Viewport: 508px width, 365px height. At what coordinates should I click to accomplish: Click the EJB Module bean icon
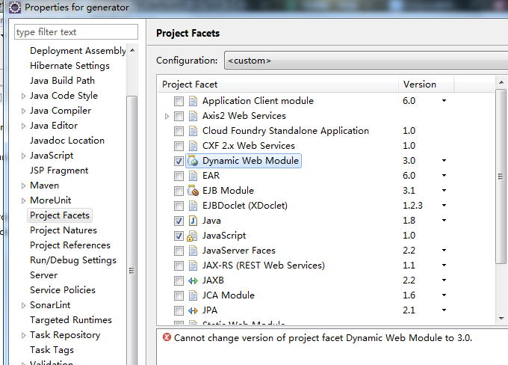(193, 191)
